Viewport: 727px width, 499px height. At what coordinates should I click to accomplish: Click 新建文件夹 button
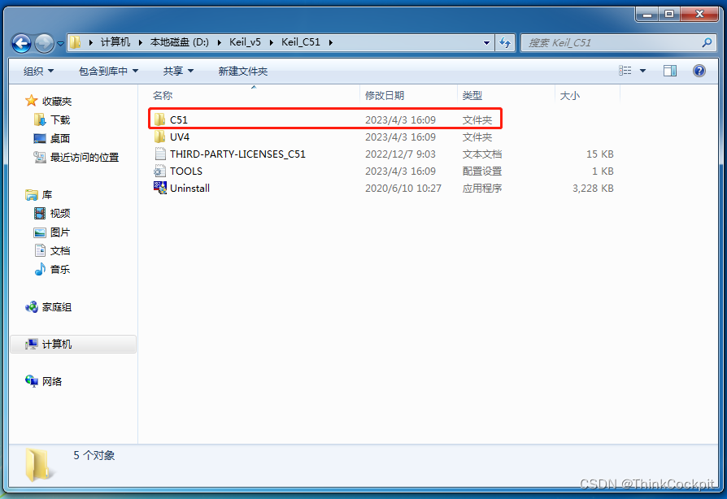pyautogui.click(x=243, y=71)
